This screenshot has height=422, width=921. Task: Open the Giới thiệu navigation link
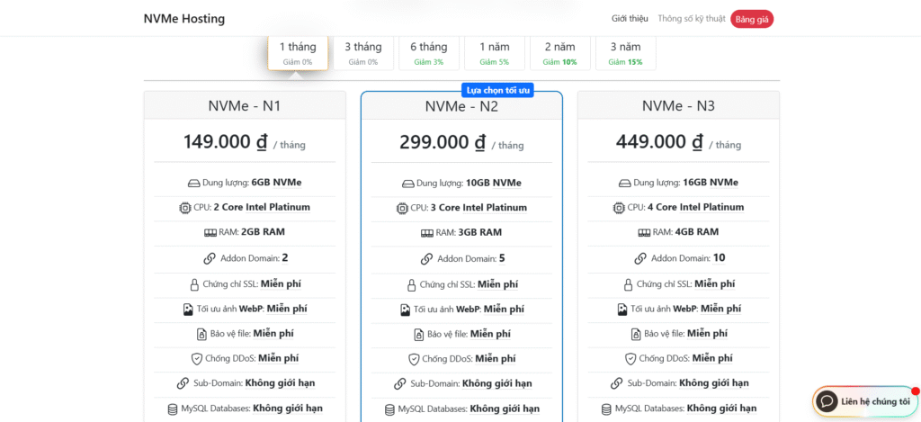click(630, 18)
